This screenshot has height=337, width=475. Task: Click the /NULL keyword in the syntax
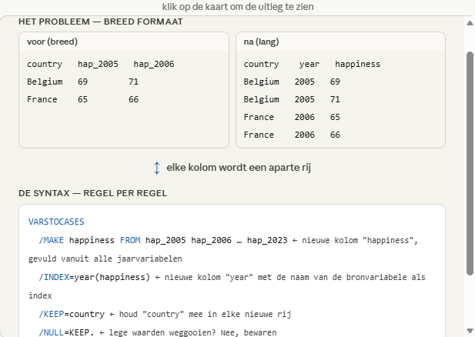52,332
